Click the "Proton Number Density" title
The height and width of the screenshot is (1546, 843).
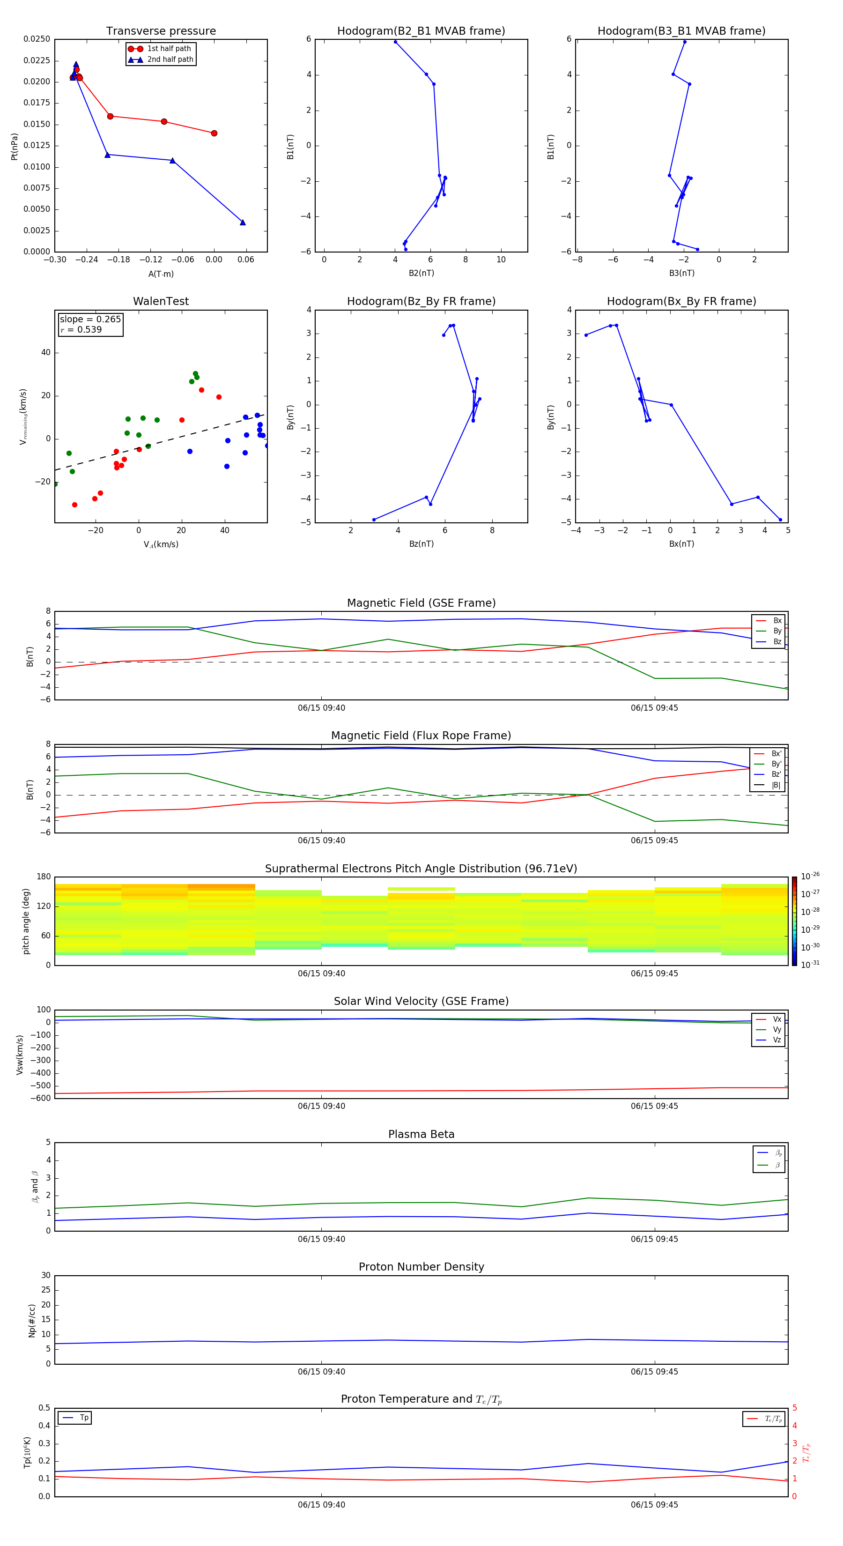tap(421, 1267)
